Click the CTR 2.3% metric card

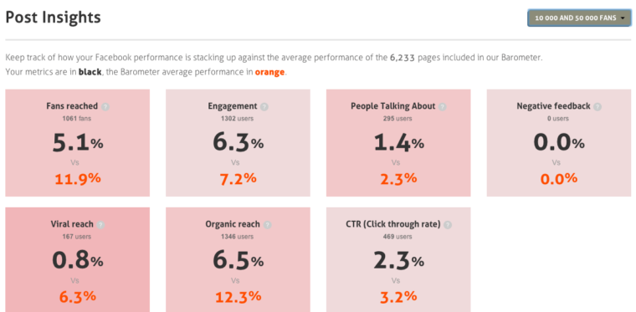click(x=398, y=260)
